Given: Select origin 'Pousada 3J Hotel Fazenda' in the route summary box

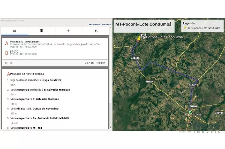Looking at the screenshot, I should (x=25, y=42).
